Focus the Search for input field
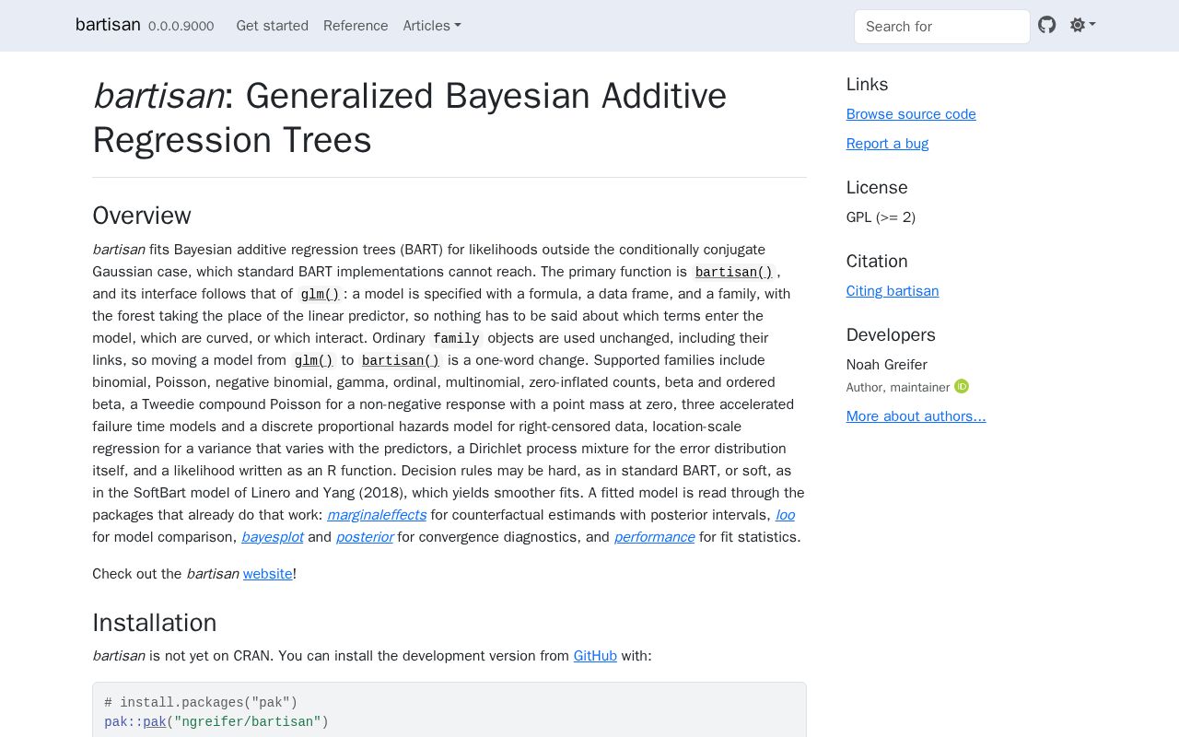Image resolution: width=1179 pixels, height=737 pixels. [941, 27]
